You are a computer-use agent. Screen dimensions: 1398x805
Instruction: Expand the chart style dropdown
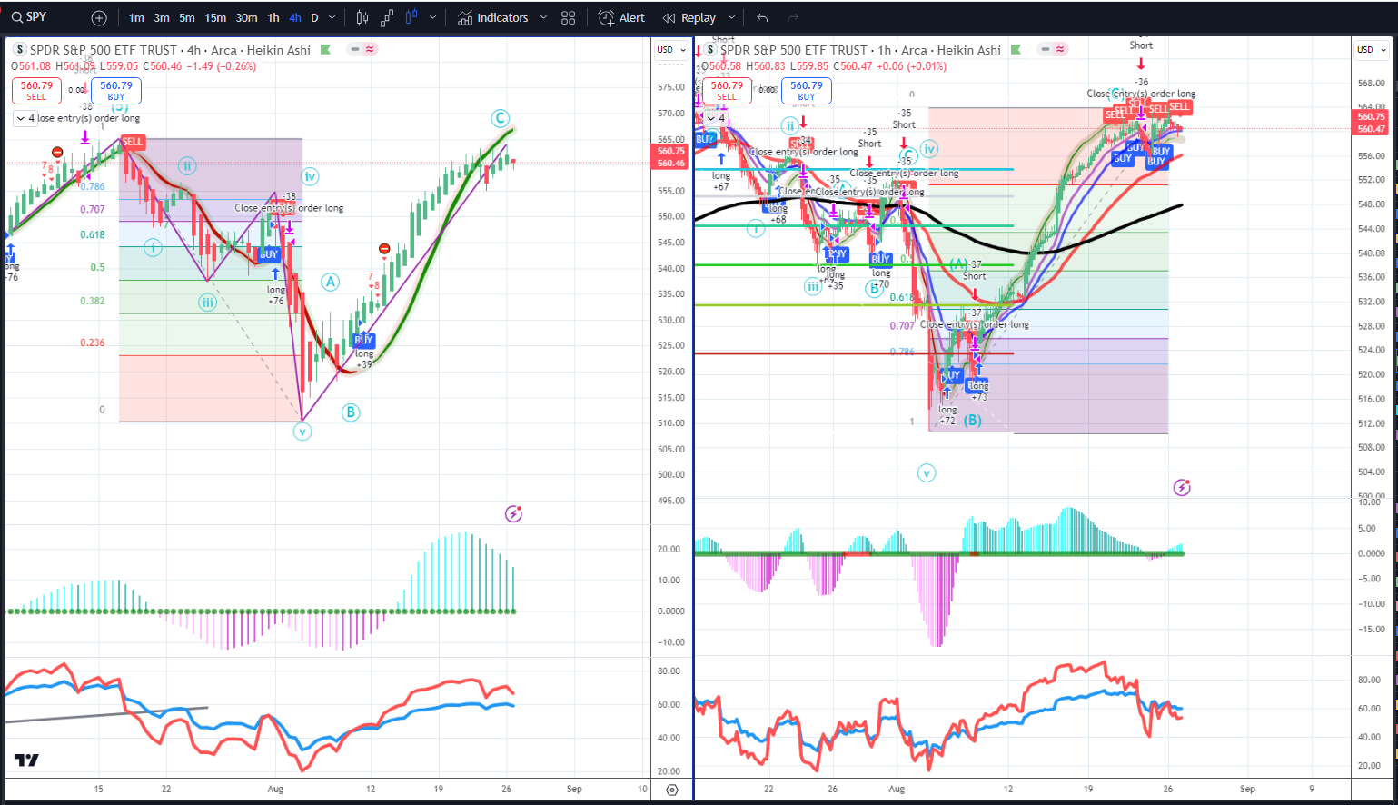point(432,18)
